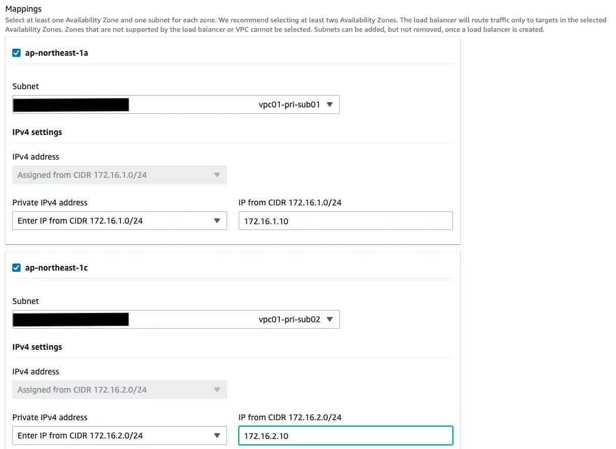The height and width of the screenshot is (449, 616).
Task: Click the arrow icon next to vpc01-pri-sub02
Action: [330, 319]
